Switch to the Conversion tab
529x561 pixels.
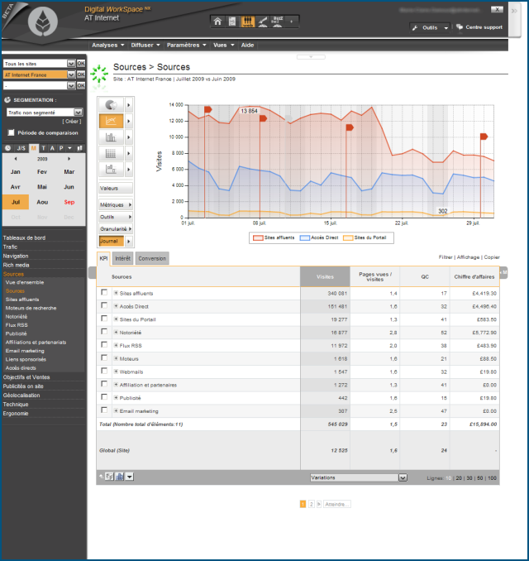click(x=152, y=258)
